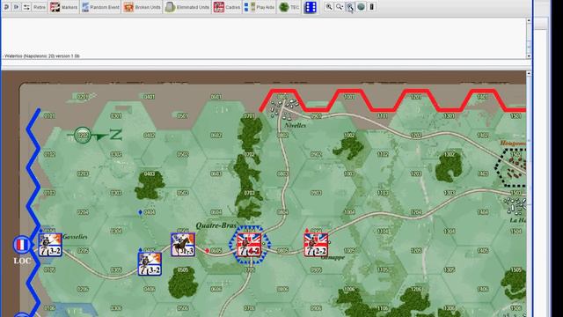Click the undo arrow toolbar icon
This screenshot has width=563, height=317.
pos(6,7)
